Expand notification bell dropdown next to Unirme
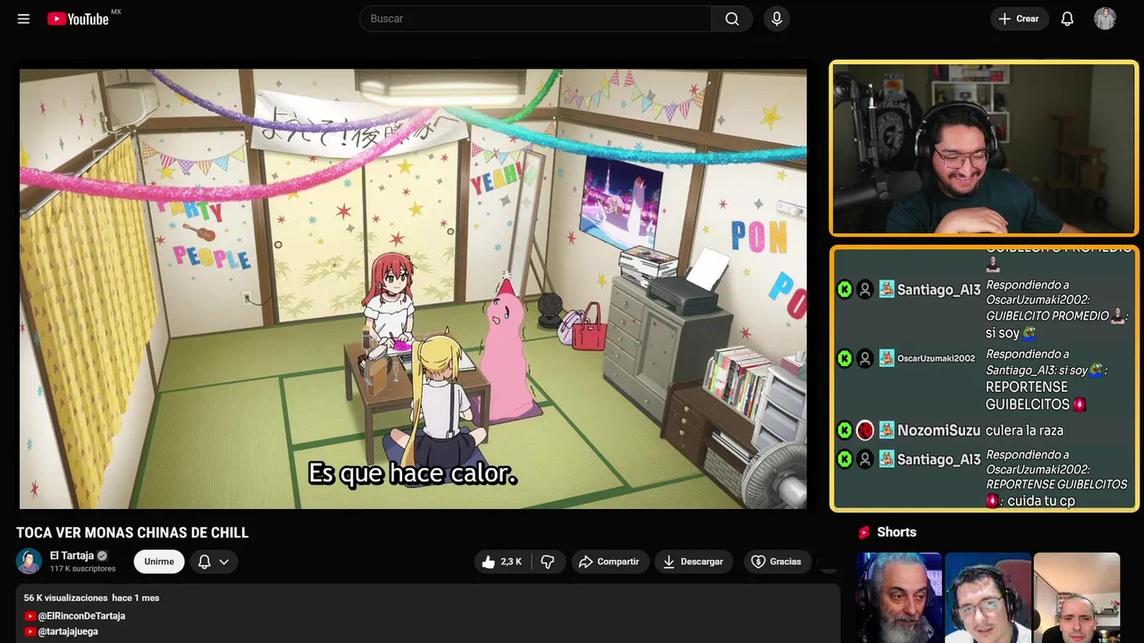The height and width of the screenshot is (643, 1144). click(x=214, y=562)
